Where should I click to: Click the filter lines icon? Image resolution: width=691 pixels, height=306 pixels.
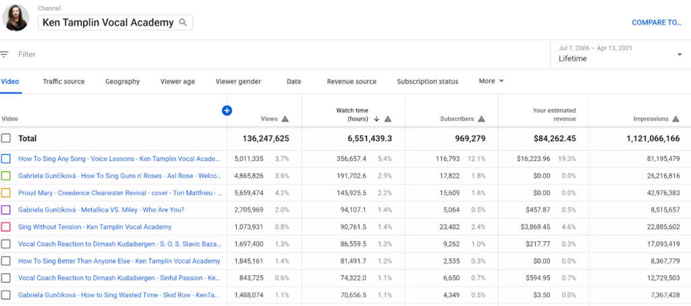tap(5, 55)
